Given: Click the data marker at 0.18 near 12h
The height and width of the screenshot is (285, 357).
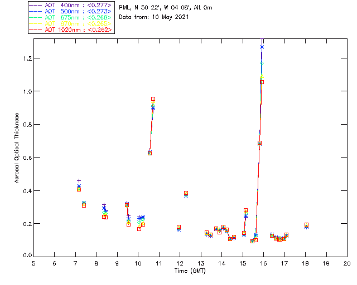Looking at the screenshot, I should point(178,227).
